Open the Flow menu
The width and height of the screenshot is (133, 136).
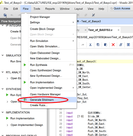26,9
